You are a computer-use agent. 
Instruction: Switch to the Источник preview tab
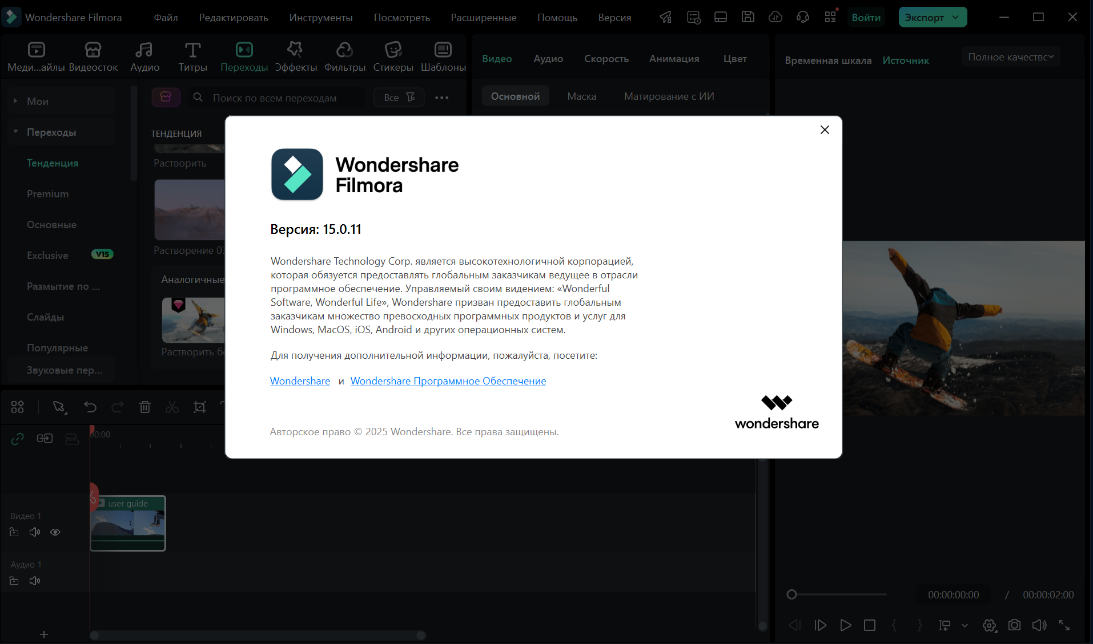click(x=906, y=60)
